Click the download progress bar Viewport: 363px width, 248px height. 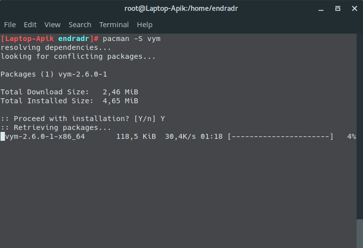click(281, 136)
